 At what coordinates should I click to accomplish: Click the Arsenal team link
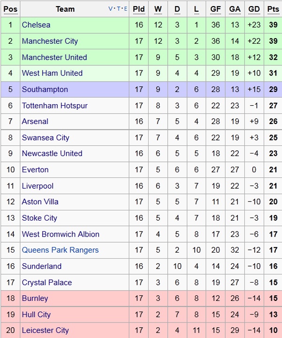(35, 122)
